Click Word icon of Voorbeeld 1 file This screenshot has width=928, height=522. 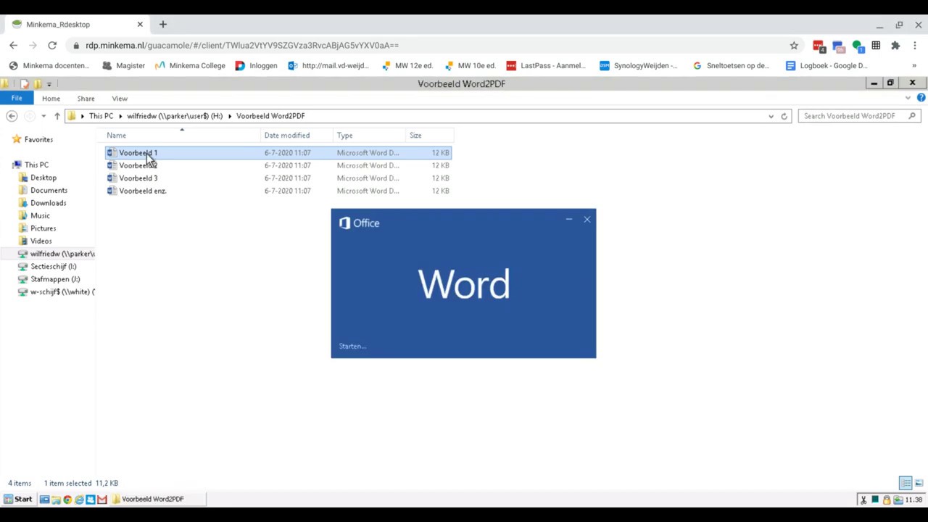112,153
